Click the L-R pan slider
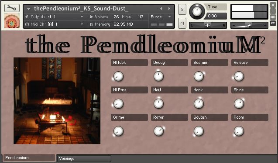The image size is (278, 163). point(208,26)
